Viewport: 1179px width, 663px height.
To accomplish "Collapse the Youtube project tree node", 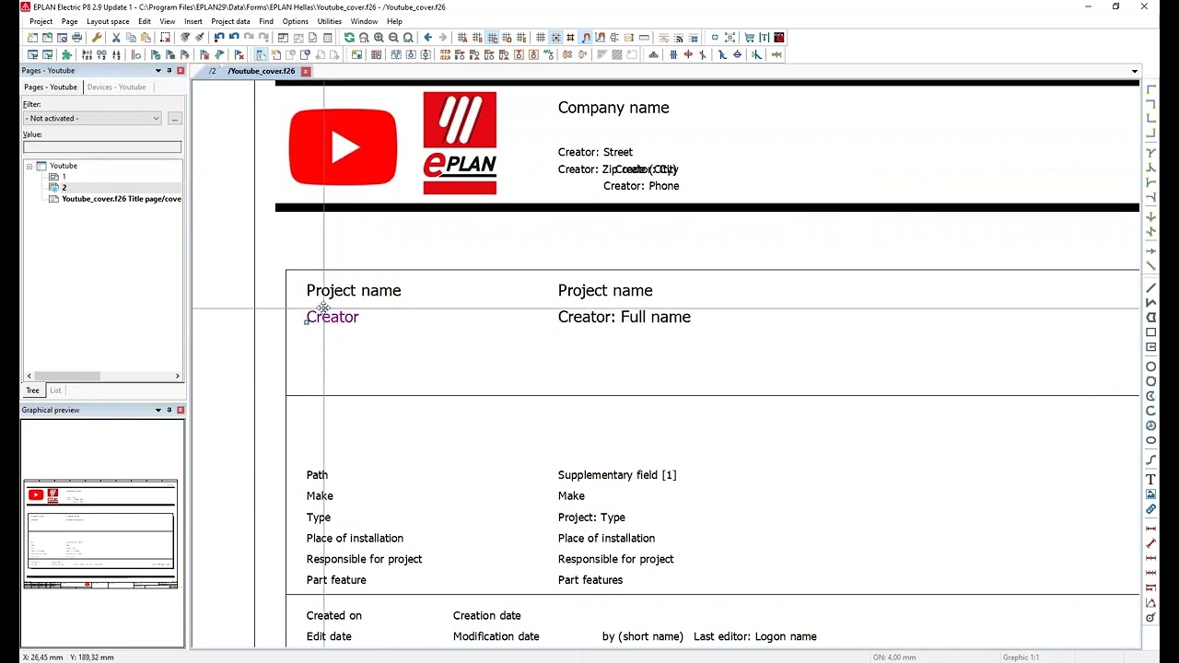I will pos(29,166).
